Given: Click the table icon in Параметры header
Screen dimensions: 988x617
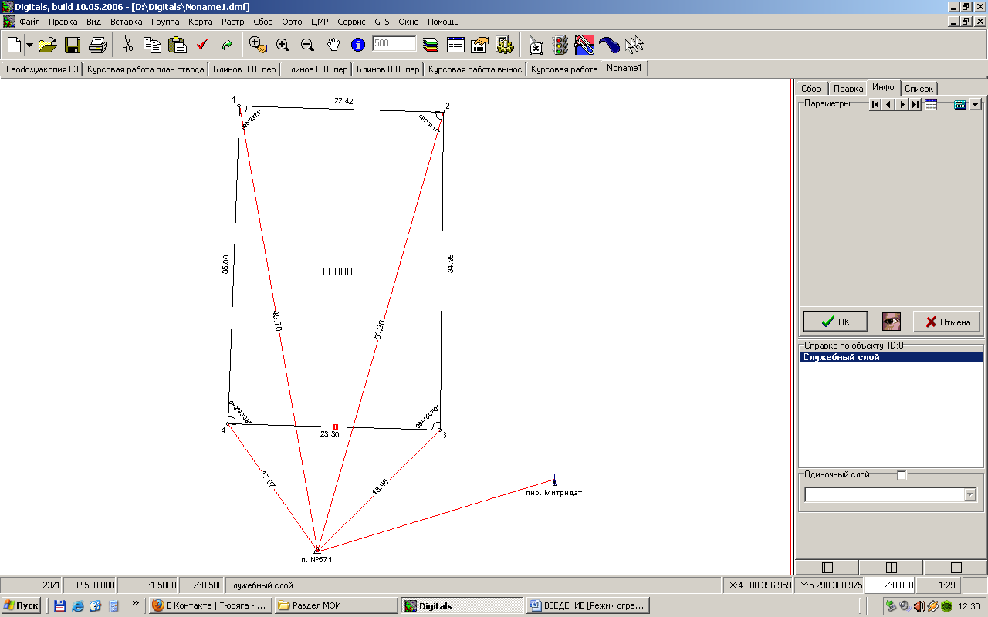Looking at the screenshot, I should pos(931,104).
